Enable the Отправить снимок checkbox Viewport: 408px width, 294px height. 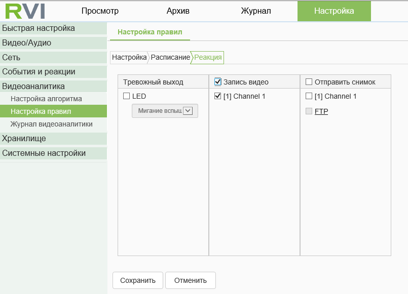coord(309,82)
